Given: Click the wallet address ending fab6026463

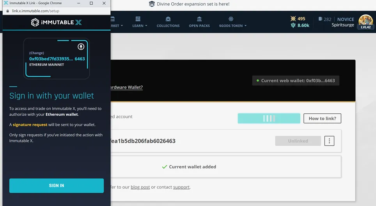Looking at the screenshot, I should click(143, 141).
